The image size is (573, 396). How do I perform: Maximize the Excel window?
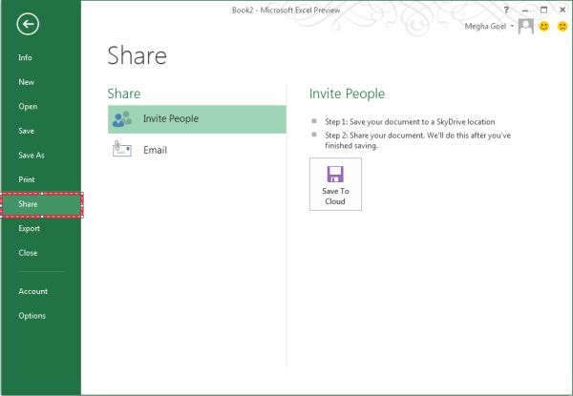[543, 10]
